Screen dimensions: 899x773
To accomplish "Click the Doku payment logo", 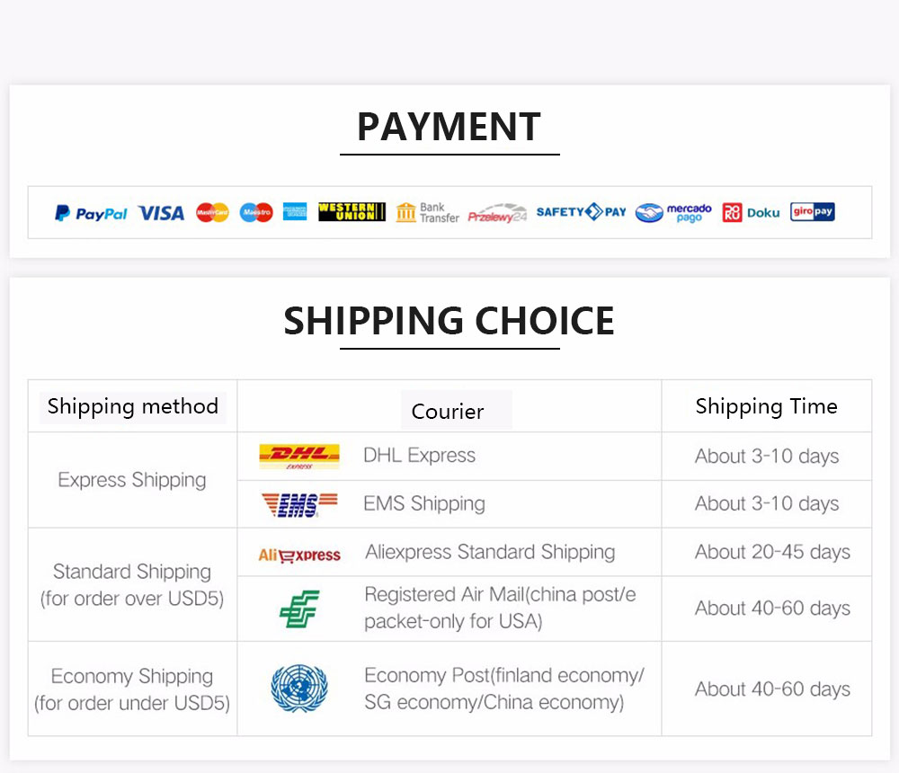I will point(751,213).
